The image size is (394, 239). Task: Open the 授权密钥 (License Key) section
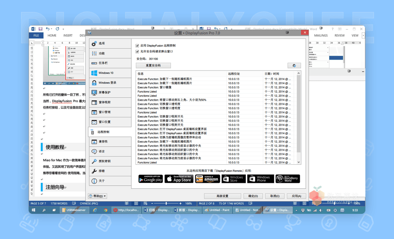[110, 161]
